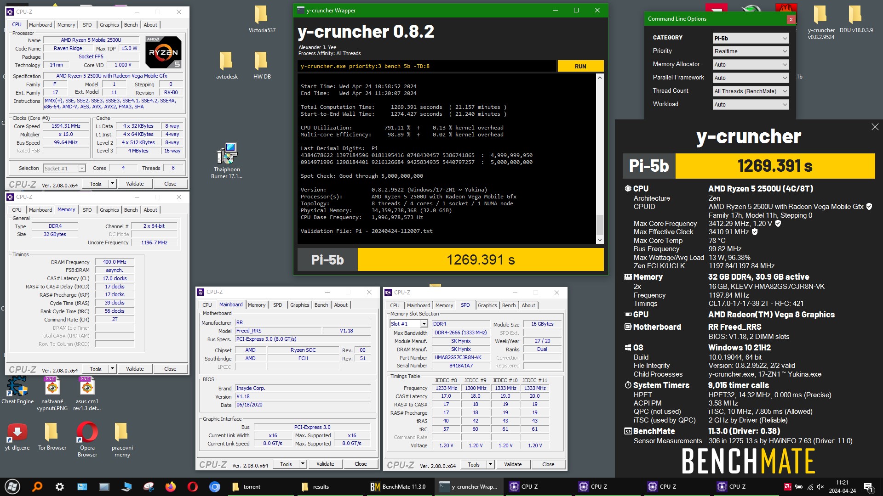Open the Windows Start menu
This screenshot has height=496, width=883.
(13, 486)
